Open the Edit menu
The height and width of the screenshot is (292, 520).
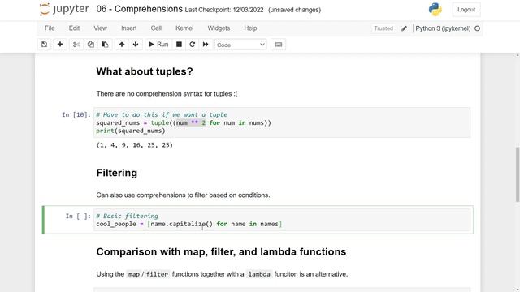[x=74, y=28]
